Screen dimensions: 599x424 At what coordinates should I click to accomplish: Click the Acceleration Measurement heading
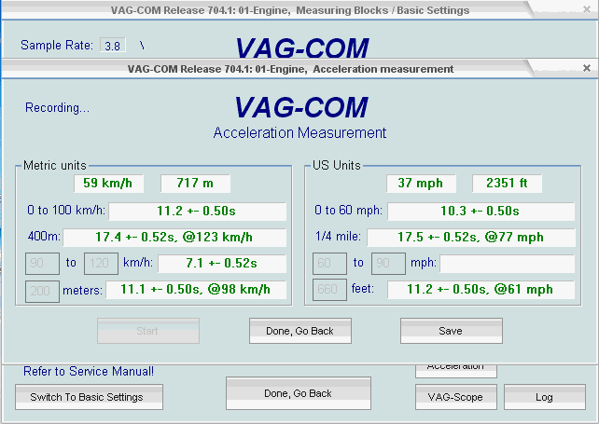click(299, 133)
